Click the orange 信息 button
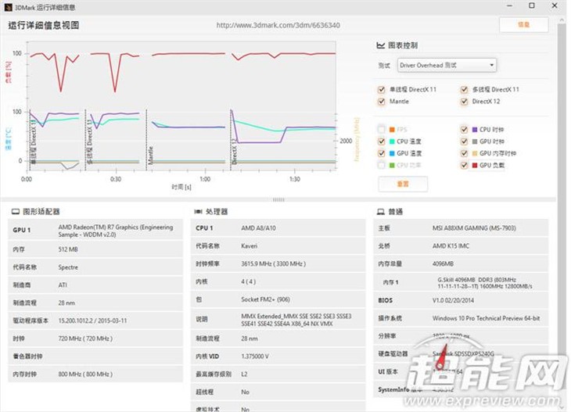The height and width of the screenshot is (412, 571). click(x=523, y=25)
